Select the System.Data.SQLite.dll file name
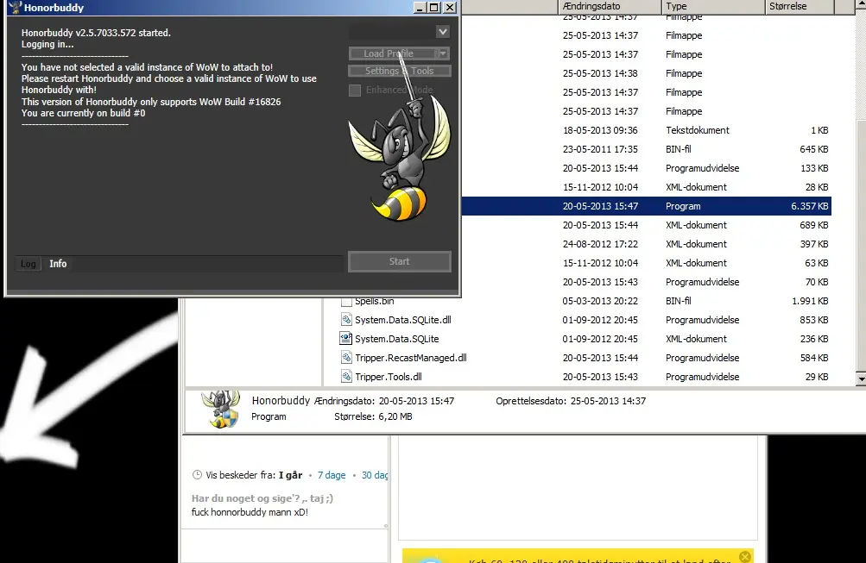The width and height of the screenshot is (866, 563). 403,320
